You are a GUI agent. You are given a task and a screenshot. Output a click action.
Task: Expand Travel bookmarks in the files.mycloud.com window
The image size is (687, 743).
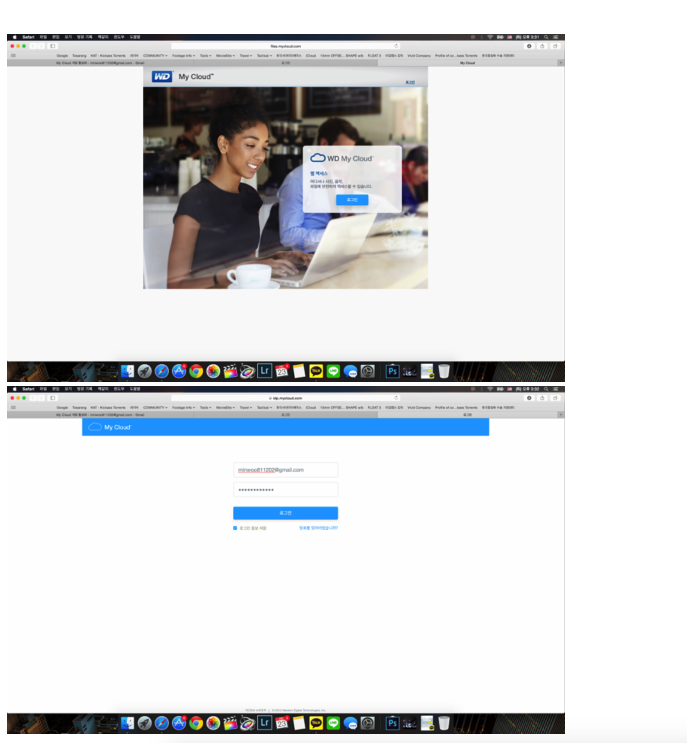(246, 56)
